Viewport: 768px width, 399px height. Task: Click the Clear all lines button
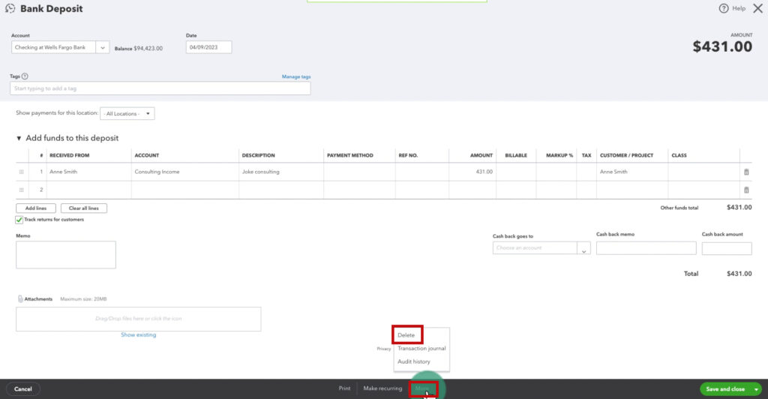(84, 208)
